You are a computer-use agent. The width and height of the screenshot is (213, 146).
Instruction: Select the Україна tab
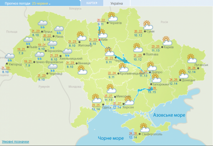116,3
